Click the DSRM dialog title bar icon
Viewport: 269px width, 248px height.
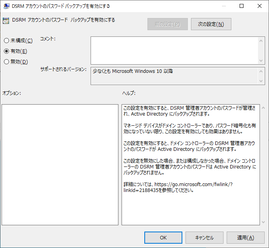point(5,6)
